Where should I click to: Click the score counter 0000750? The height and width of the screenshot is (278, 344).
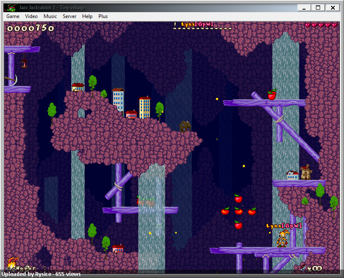pyautogui.click(x=31, y=28)
